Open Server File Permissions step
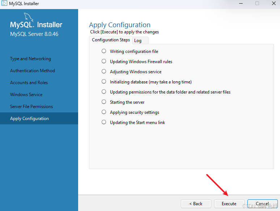 click(31, 107)
